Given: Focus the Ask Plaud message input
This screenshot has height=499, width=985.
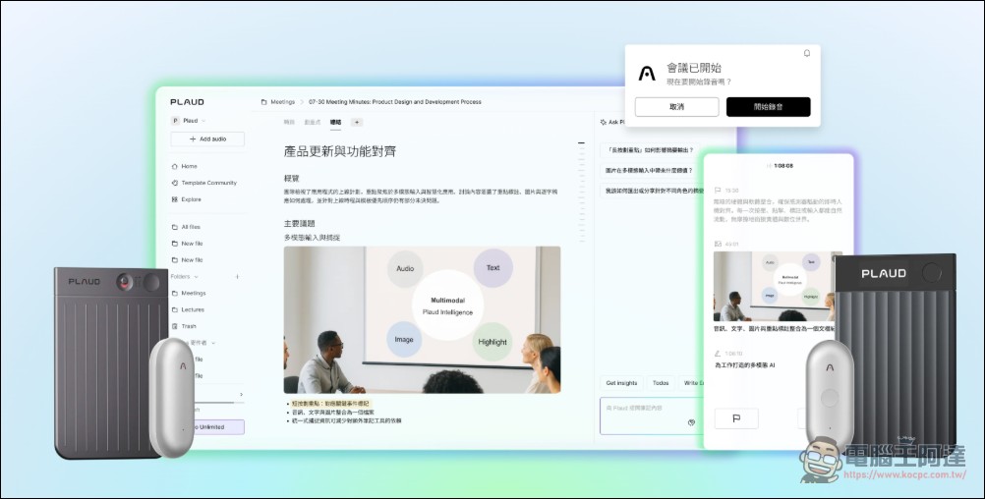Looking at the screenshot, I should 651,416.
